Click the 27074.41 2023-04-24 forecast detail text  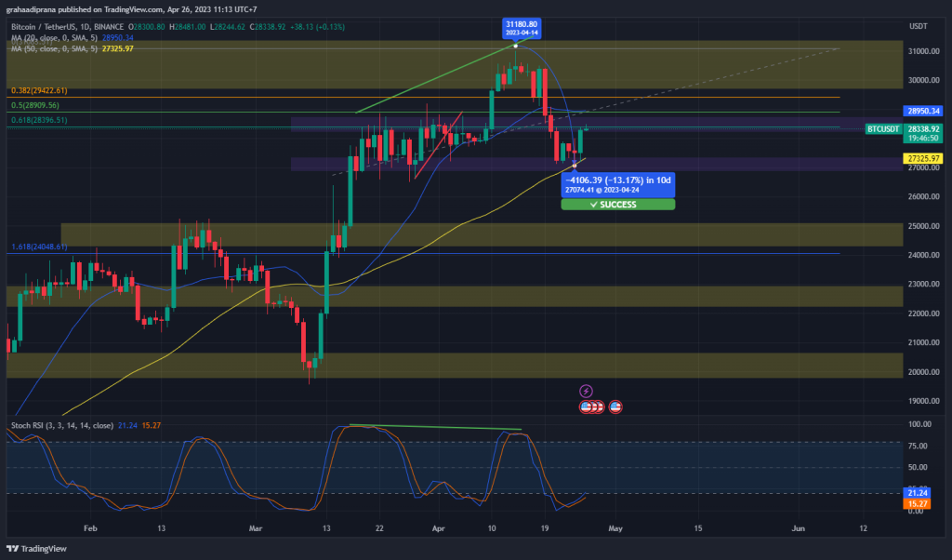[x=602, y=190]
